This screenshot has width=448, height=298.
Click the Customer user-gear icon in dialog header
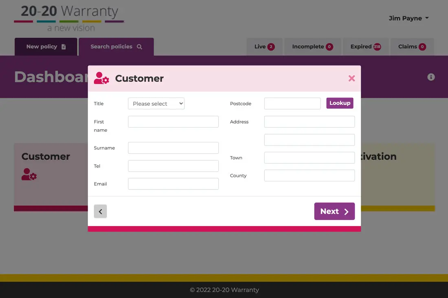101,78
